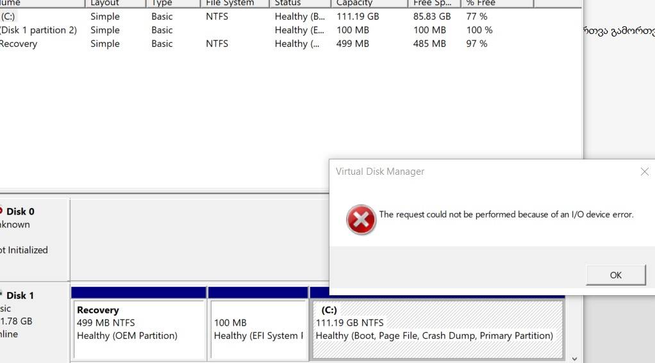Sort by Capacity column header
This screenshot has width=655, height=363.
[369, 3]
